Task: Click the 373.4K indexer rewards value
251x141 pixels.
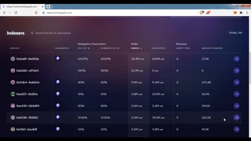Action: [x=206, y=82]
